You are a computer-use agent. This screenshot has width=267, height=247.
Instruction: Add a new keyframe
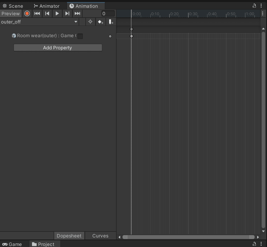pyautogui.click(x=101, y=22)
